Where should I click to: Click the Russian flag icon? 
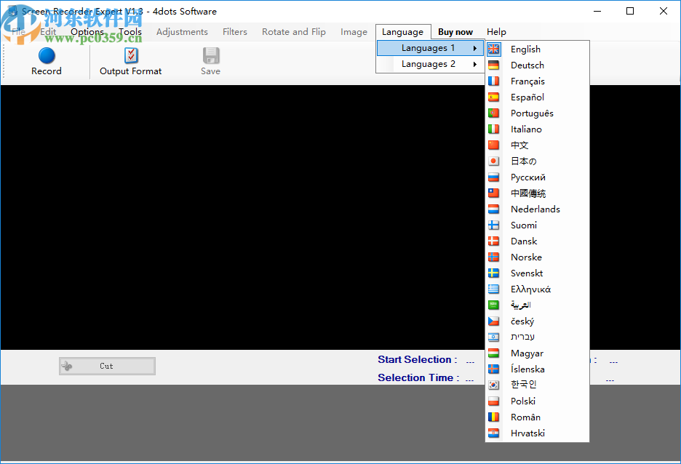pyautogui.click(x=493, y=177)
